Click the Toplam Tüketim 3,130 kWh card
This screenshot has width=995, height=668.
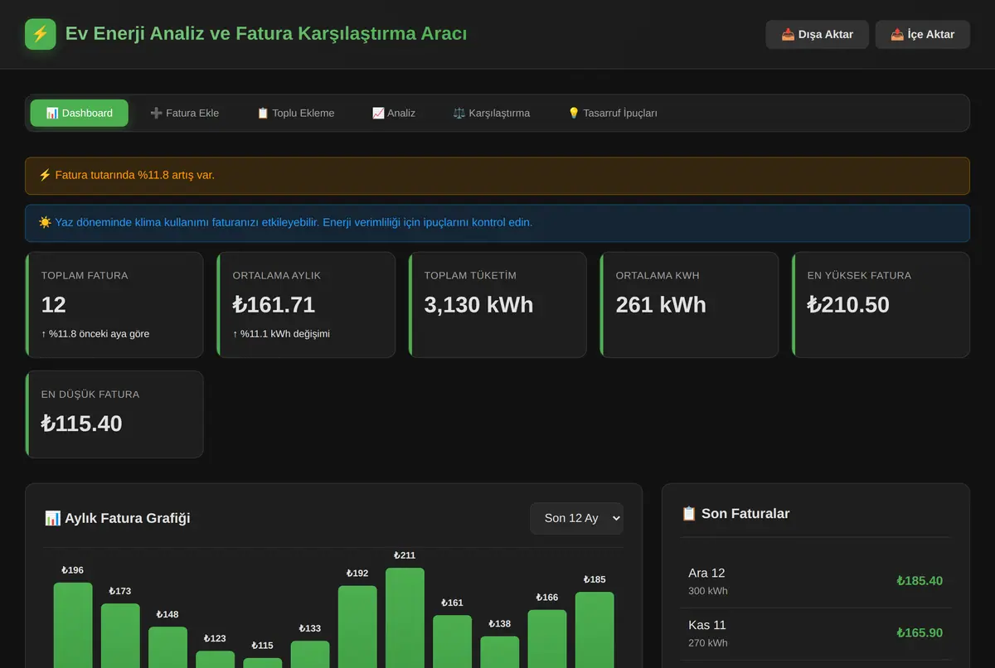coord(498,305)
